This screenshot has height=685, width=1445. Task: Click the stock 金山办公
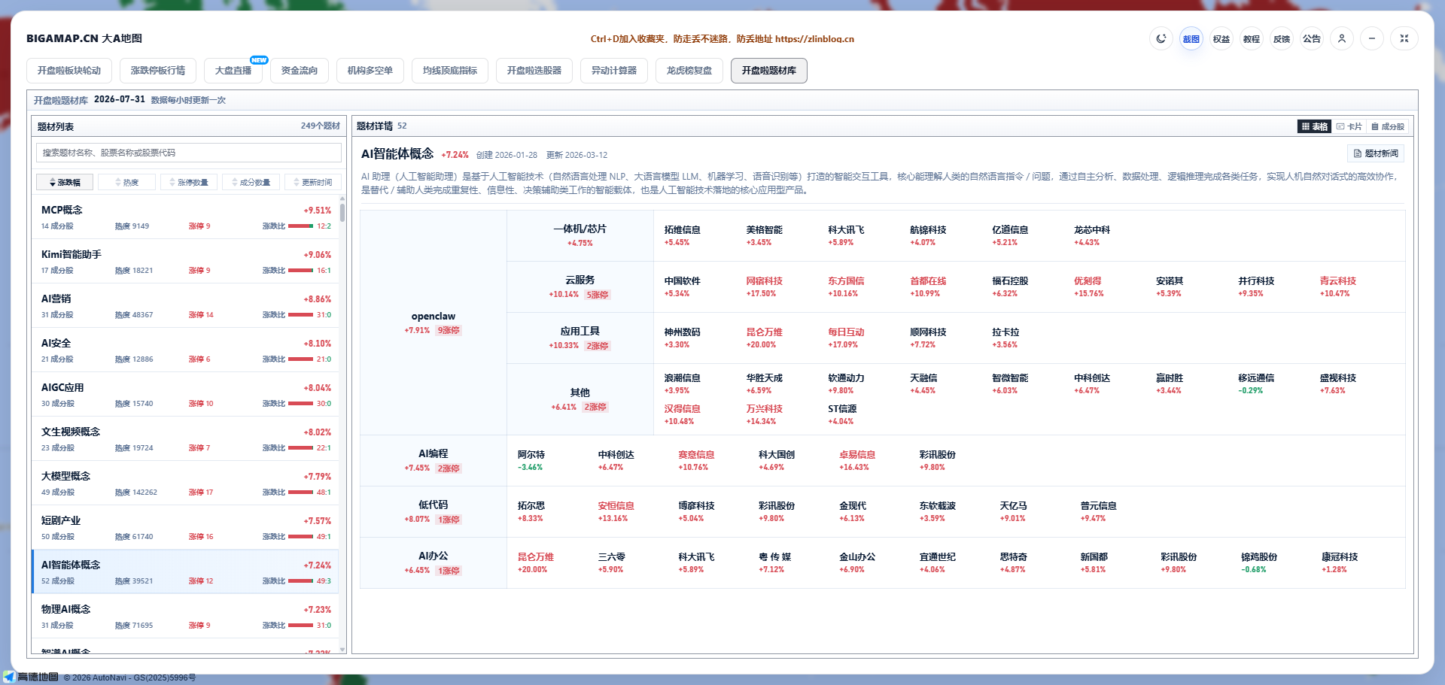[x=857, y=562]
